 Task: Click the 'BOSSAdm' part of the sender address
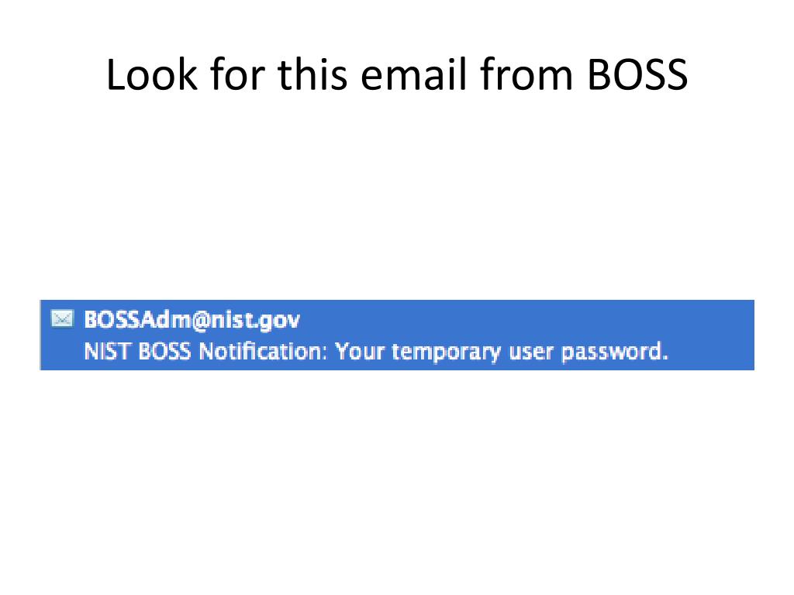coord(136,320)
